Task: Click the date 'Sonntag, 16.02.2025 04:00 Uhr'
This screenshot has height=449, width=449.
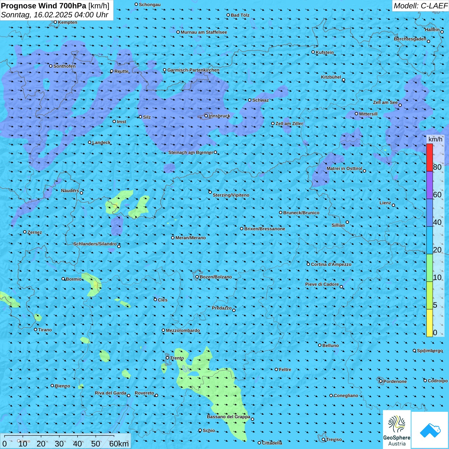Action: click(x=55, y=15)
